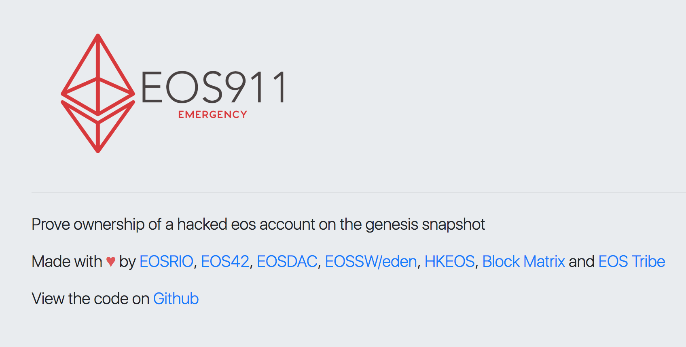Click the 'View the code on' text
The height and width of the screenshot is (347, 686).
(91, 299)
